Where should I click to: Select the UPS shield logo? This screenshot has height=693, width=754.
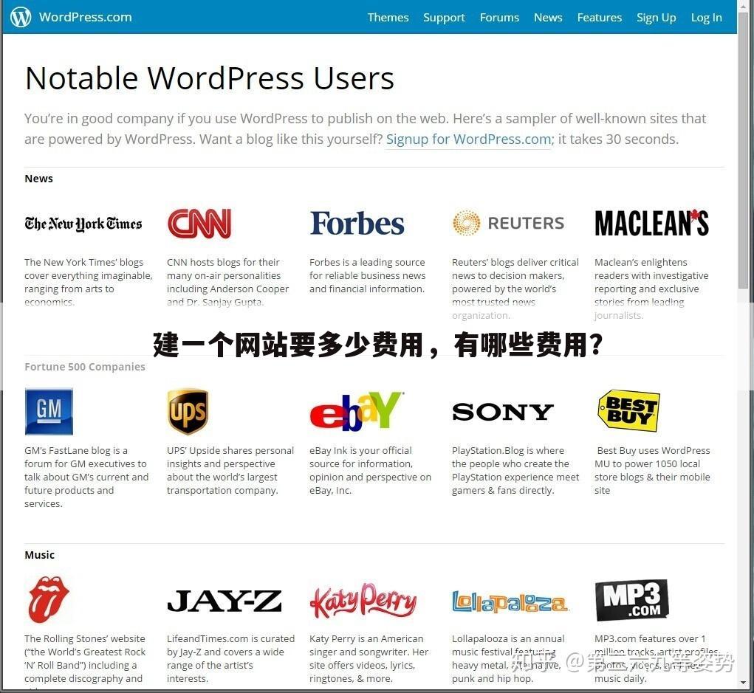point(188,411)
